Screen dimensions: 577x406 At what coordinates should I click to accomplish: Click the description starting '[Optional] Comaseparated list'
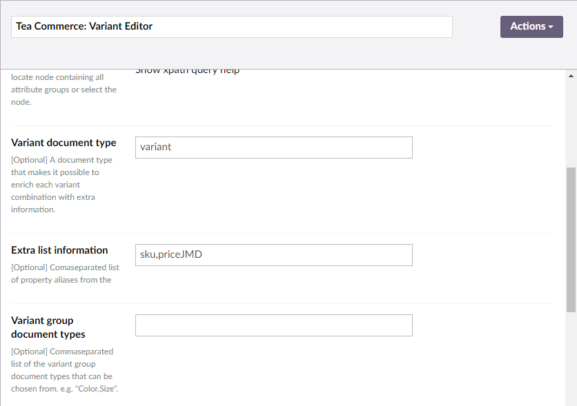[65, 274]
